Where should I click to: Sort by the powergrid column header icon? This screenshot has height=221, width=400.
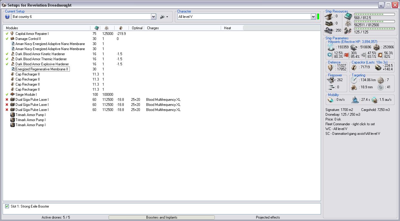coord(106,28)
